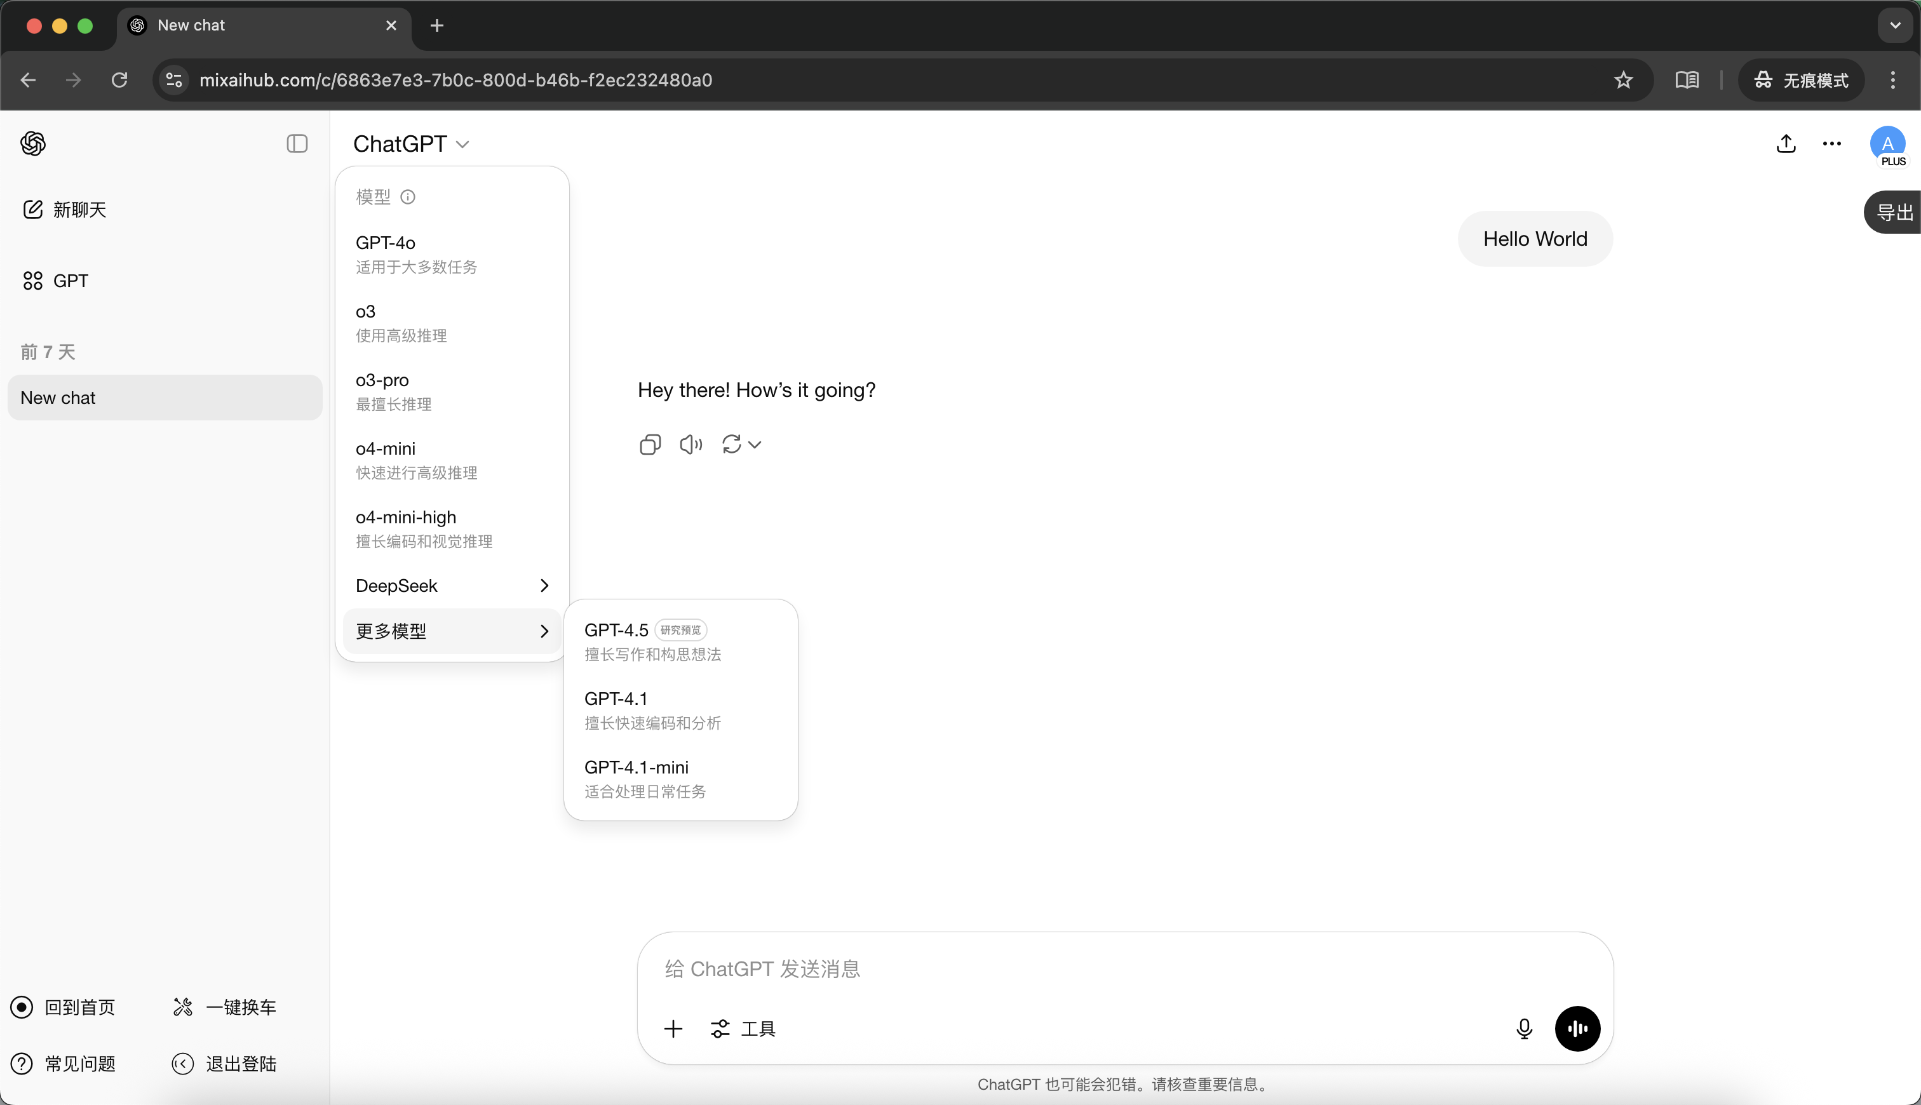Collapse the sidebar panel
The height and width of the screenshot is (1105, 1921).
[296, 144]
